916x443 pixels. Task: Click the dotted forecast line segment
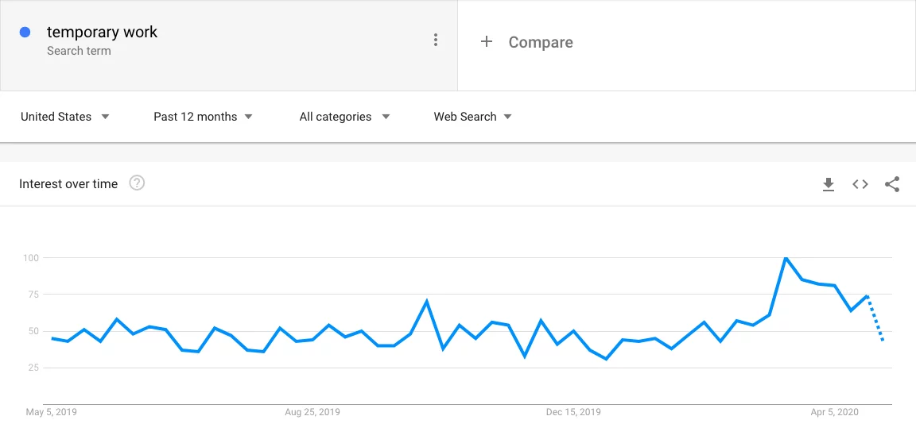pos(875,318)
